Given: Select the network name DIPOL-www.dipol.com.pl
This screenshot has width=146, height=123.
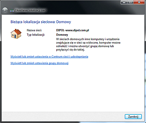Looking at the screenshot, I should click(x=72, y=30).
